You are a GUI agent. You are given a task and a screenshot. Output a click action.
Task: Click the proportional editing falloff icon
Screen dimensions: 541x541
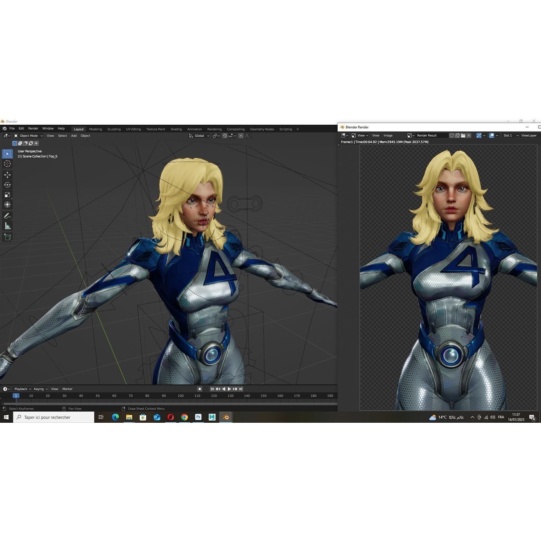point(247,136)
